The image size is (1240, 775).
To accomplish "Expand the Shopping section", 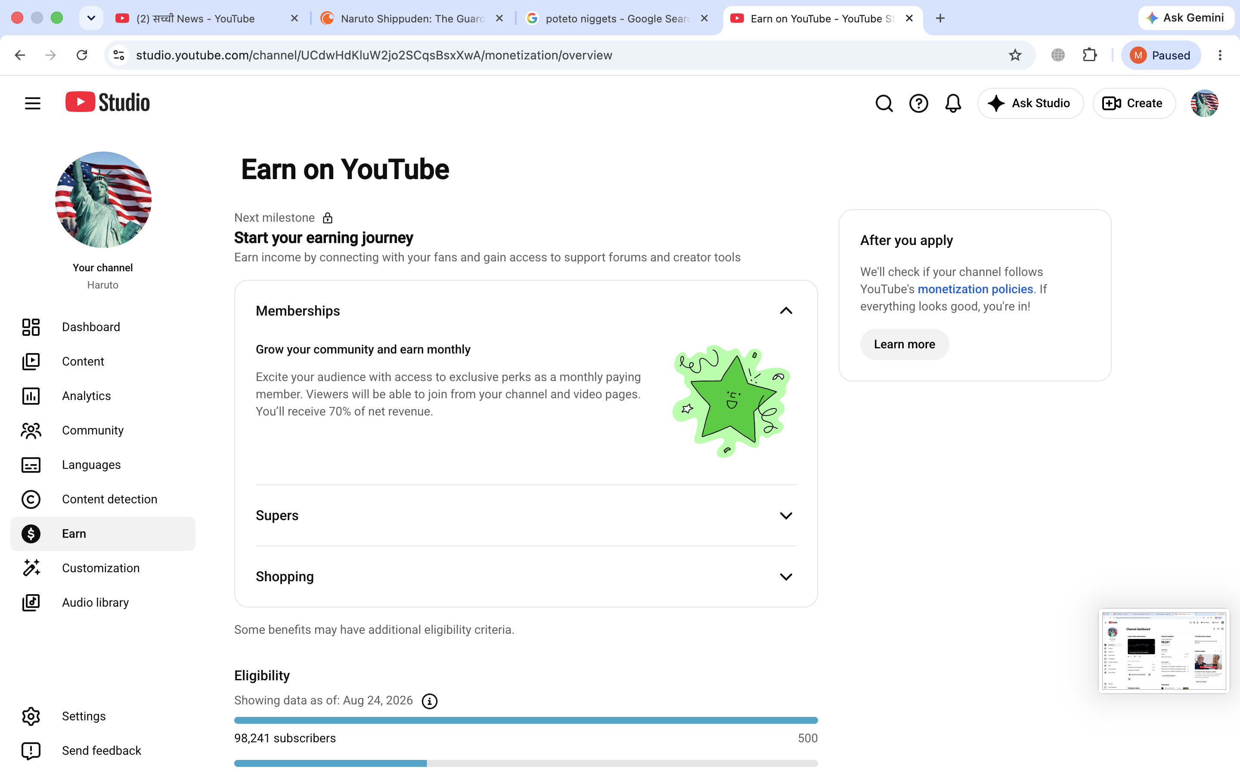I will 785,577.
